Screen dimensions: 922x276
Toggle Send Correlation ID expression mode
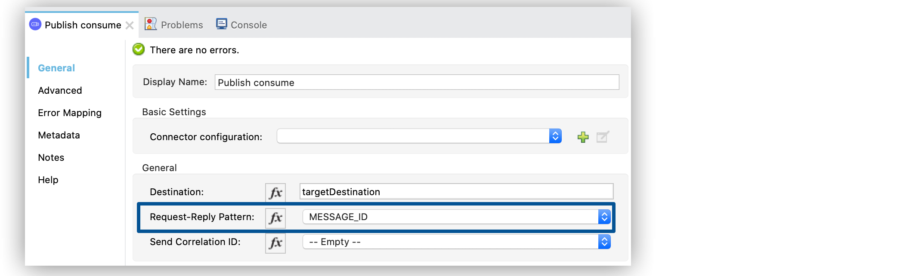coord(275,242)
